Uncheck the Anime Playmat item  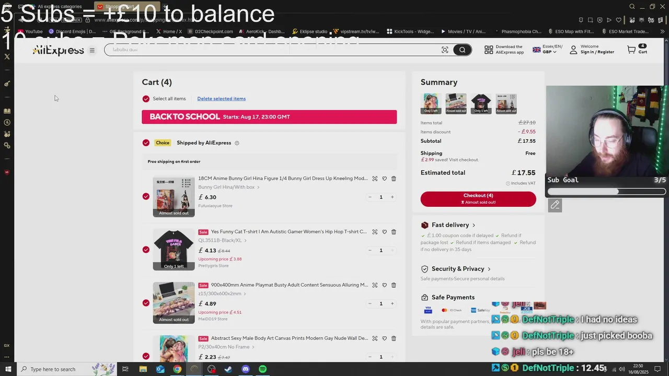[146, 303]
